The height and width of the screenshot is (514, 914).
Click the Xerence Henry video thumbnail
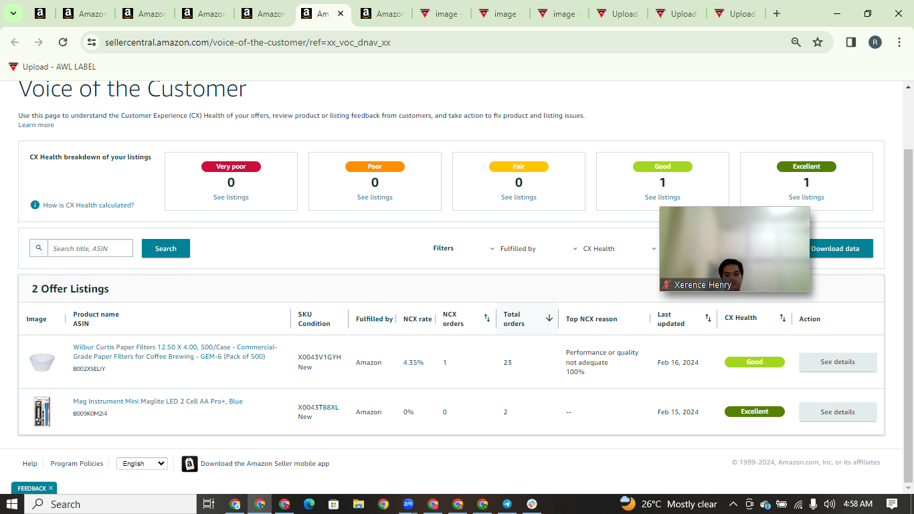point(735,249)
